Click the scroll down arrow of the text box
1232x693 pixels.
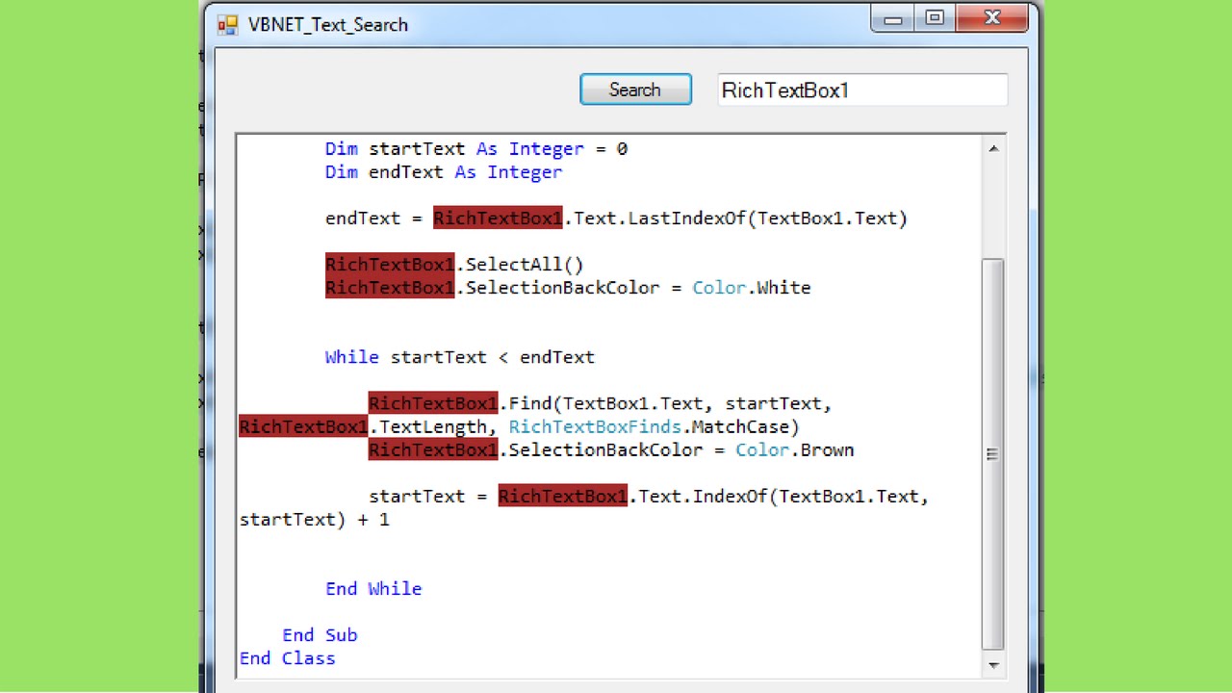992,665
